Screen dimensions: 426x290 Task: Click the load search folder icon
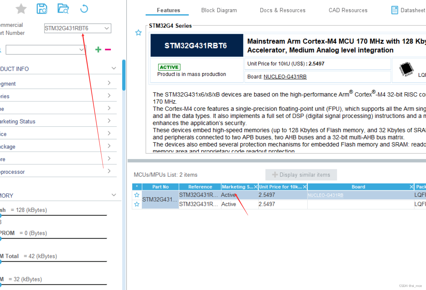(x=63, y=9)
